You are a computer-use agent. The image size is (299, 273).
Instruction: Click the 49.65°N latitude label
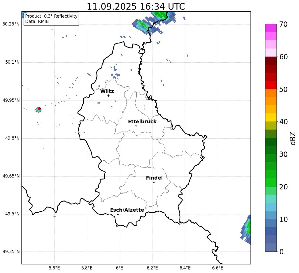coord(11,176)
